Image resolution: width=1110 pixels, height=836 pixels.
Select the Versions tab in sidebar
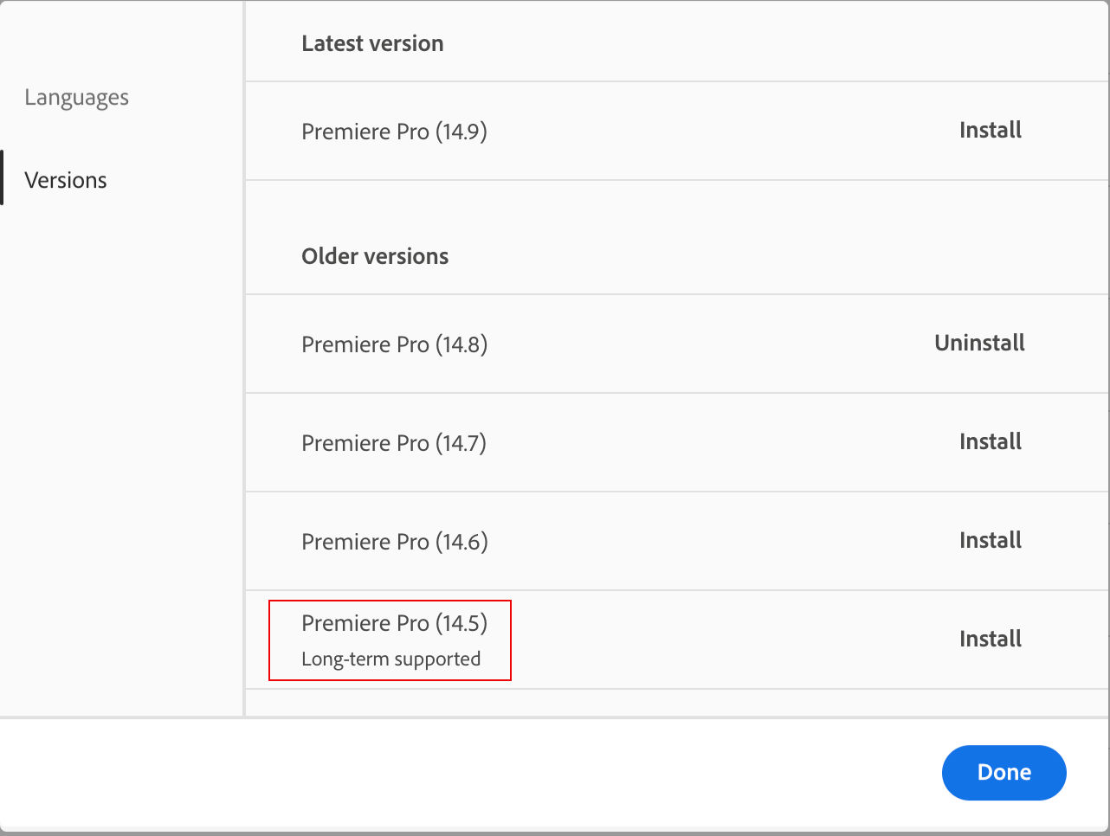click(x=66, y=180)
